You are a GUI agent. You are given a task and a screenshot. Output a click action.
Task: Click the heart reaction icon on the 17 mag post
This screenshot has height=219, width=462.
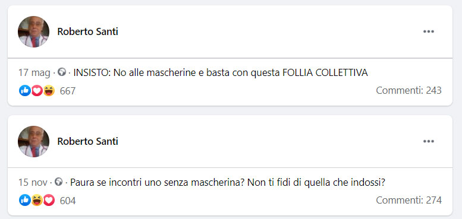(37, 91)
